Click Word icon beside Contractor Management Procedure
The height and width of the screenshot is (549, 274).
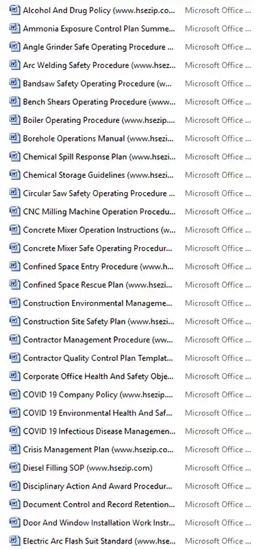tap(14, 339)
